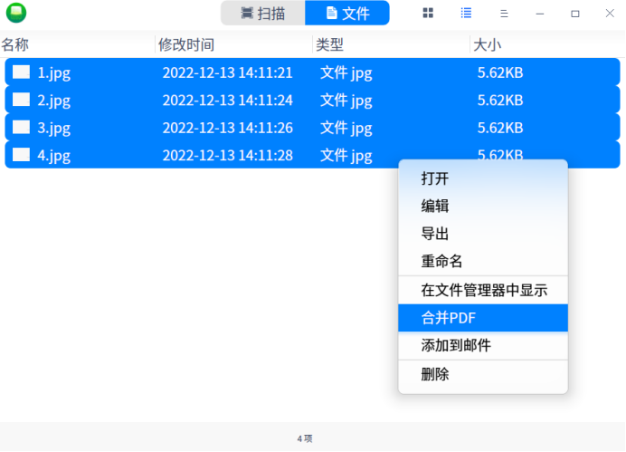
Task: Choose 打开 from the context menu
Action: [x=483, y=178]
